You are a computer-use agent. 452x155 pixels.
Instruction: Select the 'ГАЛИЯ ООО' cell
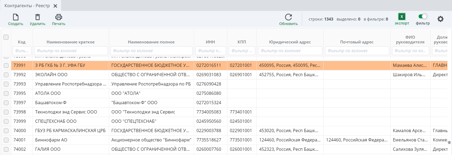[x=71, y=149]
